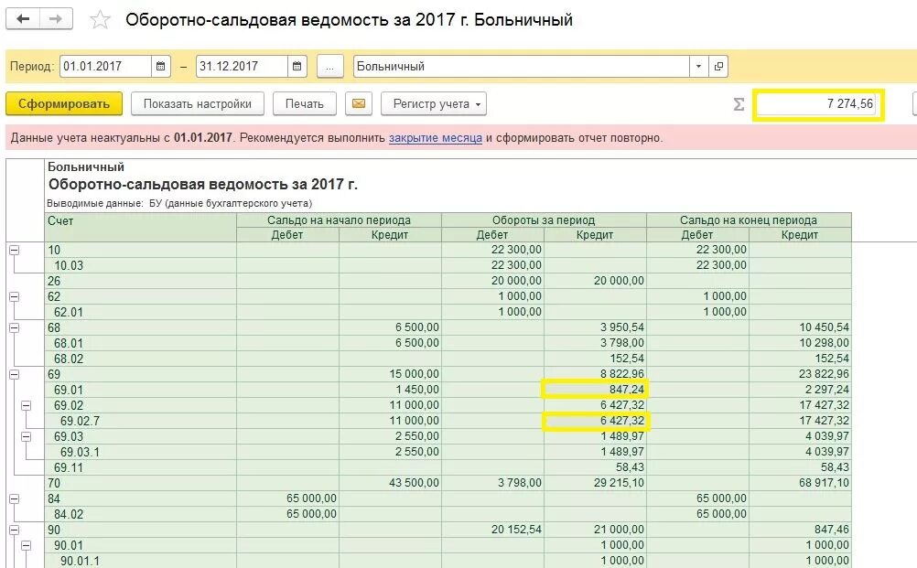Click Сальдо на конец периода header
Viewport: 917px width, 568px height.
tap(749, 220)
